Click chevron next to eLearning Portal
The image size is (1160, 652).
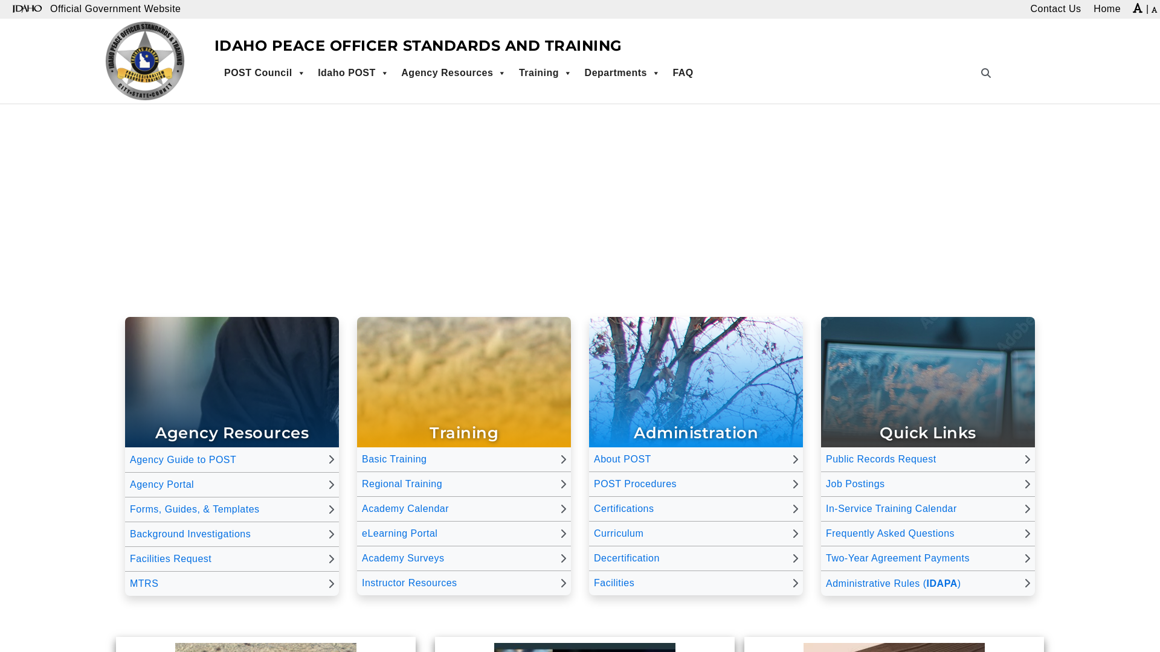click(563, 534)
